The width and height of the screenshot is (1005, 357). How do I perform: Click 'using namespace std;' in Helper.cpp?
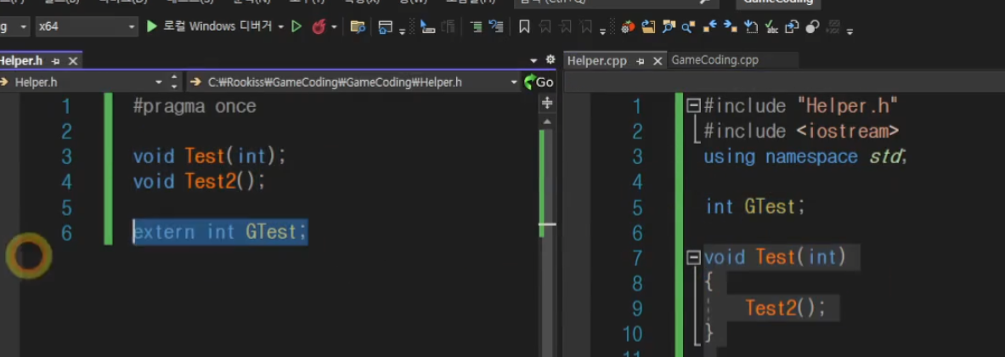(x=805, y=157)
